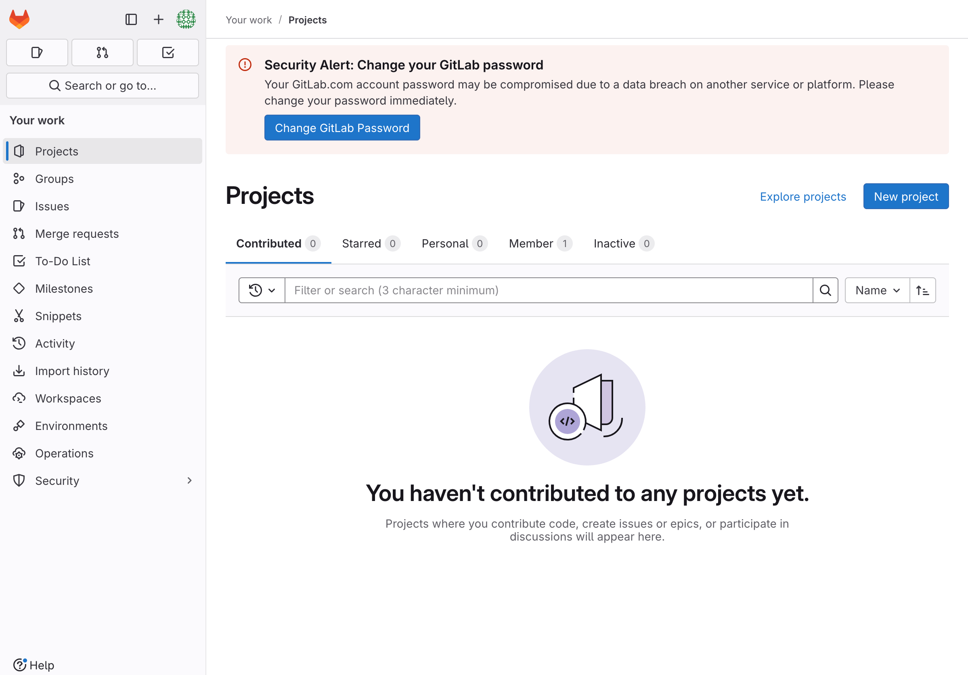Viewport: 968px width, 675px height.
Task: Open Explore projects link
Action: pos(803,196)
